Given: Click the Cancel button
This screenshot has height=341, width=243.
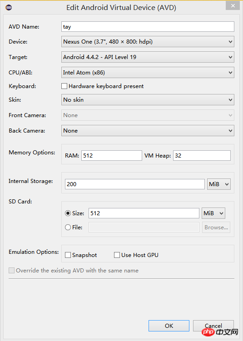Looking at the screenshot, I should coord(213,326).
